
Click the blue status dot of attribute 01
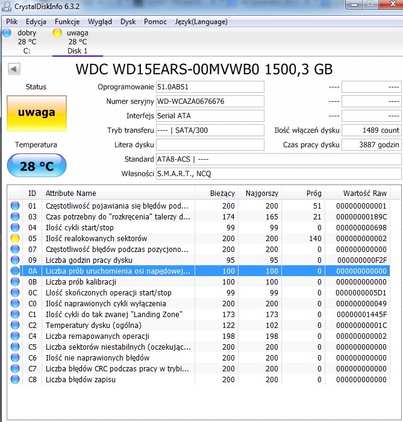tap(15, 206)
